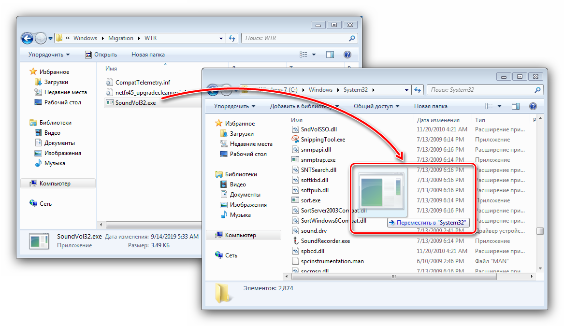Select SoundRecorder.exe in file list

click(325, 241)
